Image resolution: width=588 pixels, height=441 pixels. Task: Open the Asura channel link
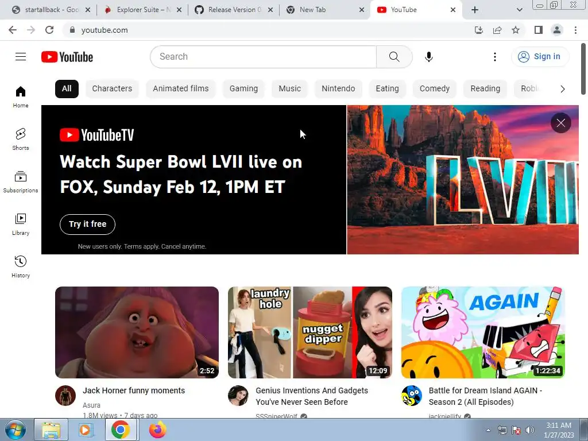(91, 405)
